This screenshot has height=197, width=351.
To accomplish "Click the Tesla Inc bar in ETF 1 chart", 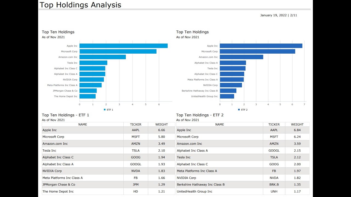I will (x=93, y=63).
